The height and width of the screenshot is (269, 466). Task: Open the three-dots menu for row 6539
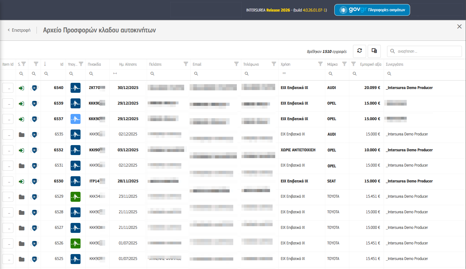(x=8, y=103)
